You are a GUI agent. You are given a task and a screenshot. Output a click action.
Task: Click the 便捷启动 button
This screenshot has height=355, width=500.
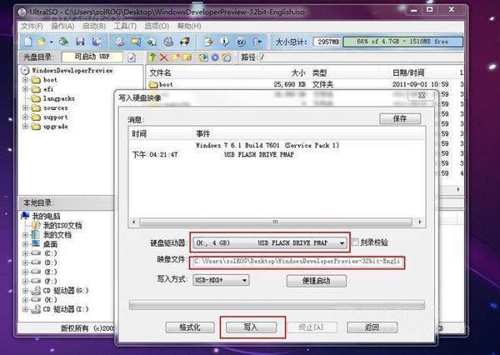317,281
